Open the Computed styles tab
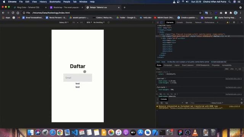Image resolution: width=244 pixels, height=137 pixels. click(x=168, y=65)
